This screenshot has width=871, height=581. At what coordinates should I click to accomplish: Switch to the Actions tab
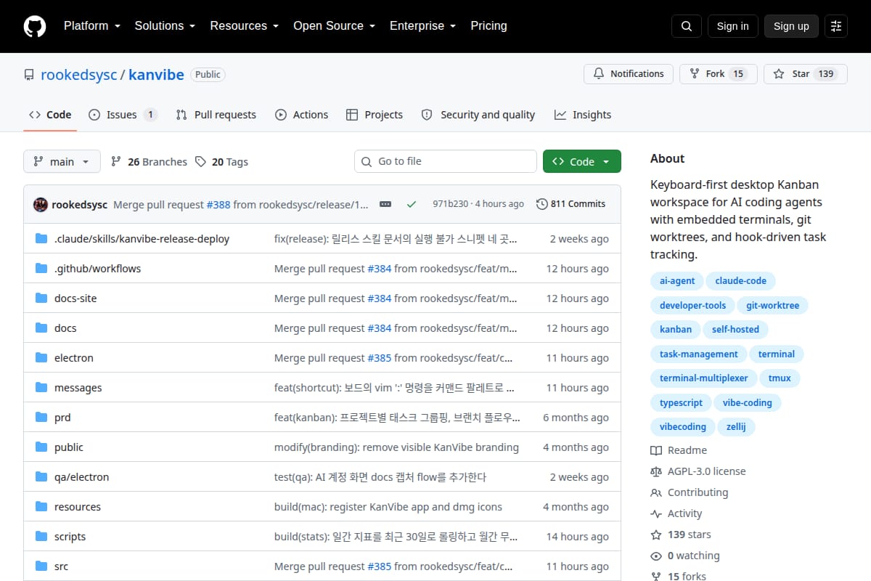click(x=302, y=115)
